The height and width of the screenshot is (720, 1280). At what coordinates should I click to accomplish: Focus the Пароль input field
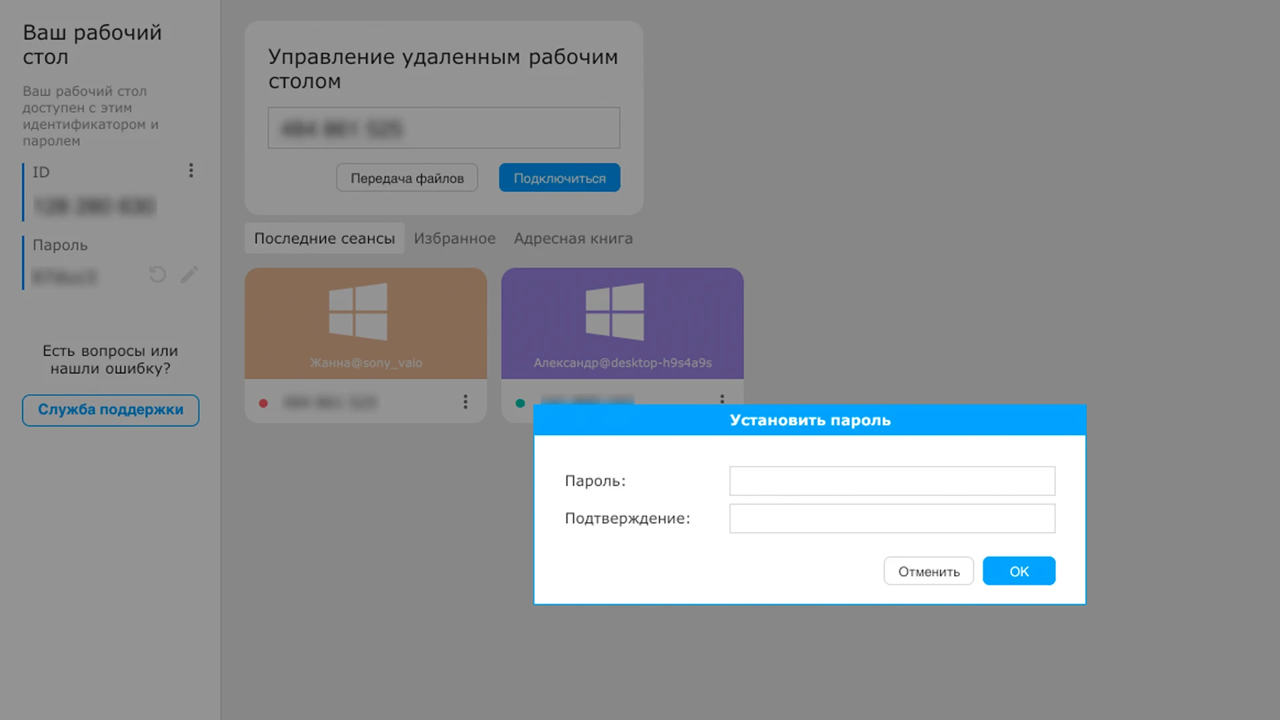tap(891, 481)
